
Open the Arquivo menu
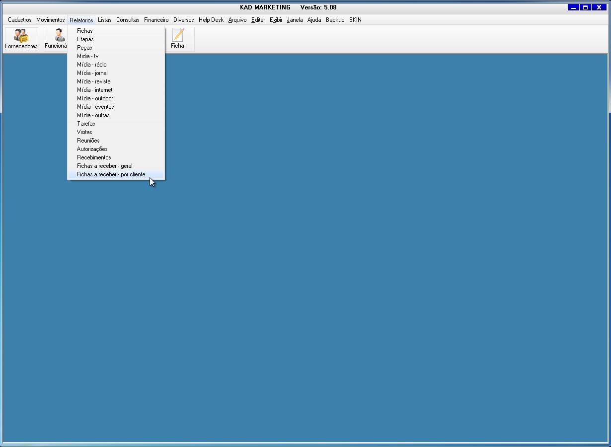237,20
